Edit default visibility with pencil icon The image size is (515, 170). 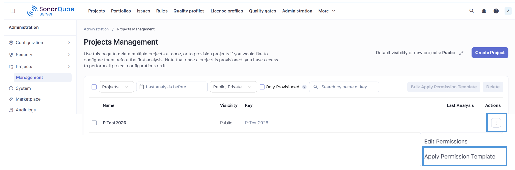pos(461,53)
